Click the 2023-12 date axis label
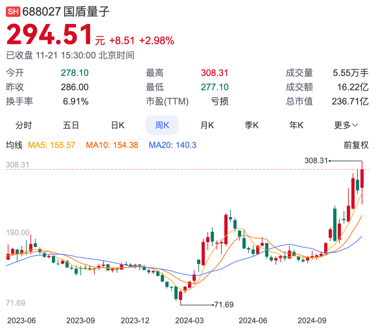 coord(135,321)
